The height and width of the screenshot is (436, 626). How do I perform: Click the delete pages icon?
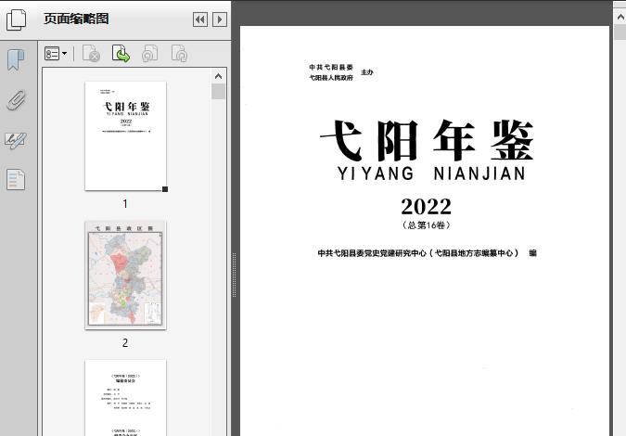91,54
